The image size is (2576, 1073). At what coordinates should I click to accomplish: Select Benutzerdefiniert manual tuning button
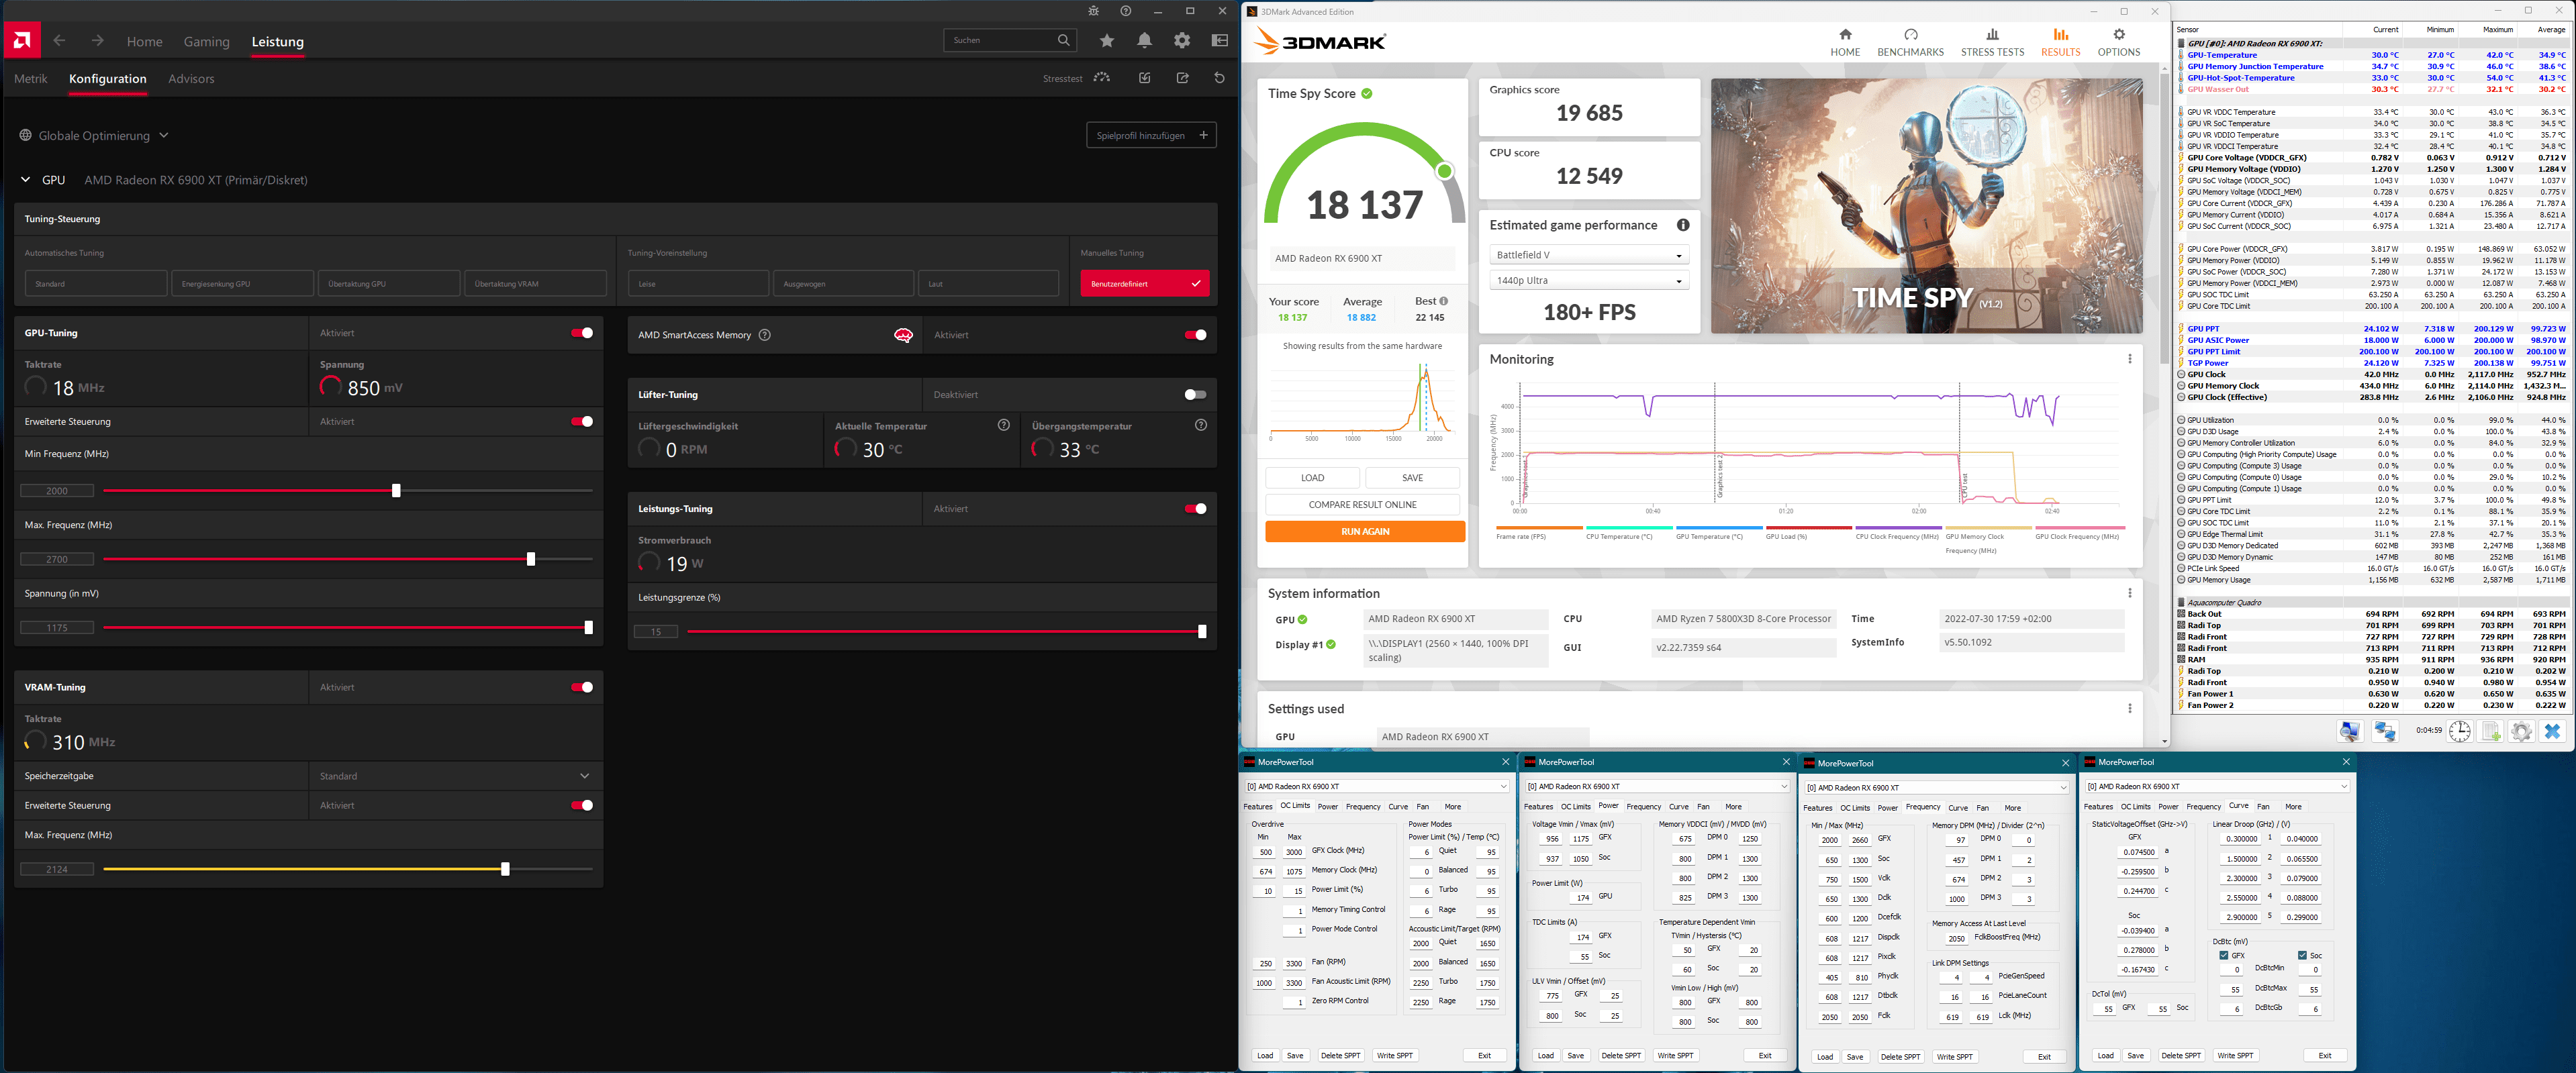[x=1144, y=284]
